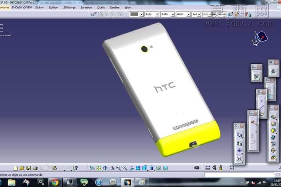Open the fill color dropdown in graphic properties

click(141, 14)
